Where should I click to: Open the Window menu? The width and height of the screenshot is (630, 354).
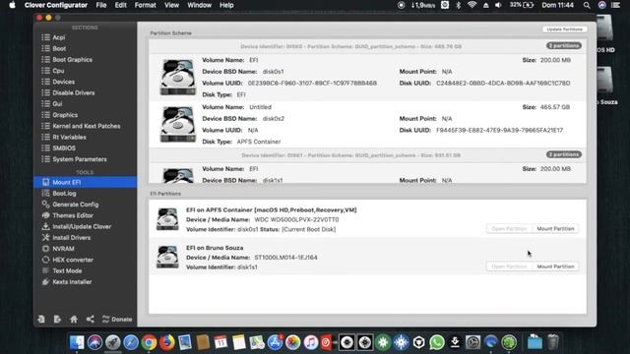click(x=199, y=5)
